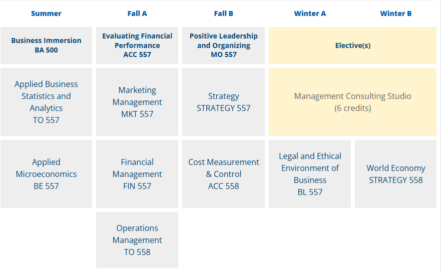Viewport: 441px width, 271px height.
Task: Click the Strategy STRATEGY 557 tile
Action: click(x=223, y=102)
